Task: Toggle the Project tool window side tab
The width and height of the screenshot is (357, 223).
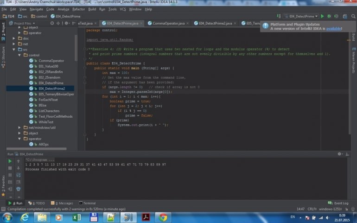Action: coord(3,28)
